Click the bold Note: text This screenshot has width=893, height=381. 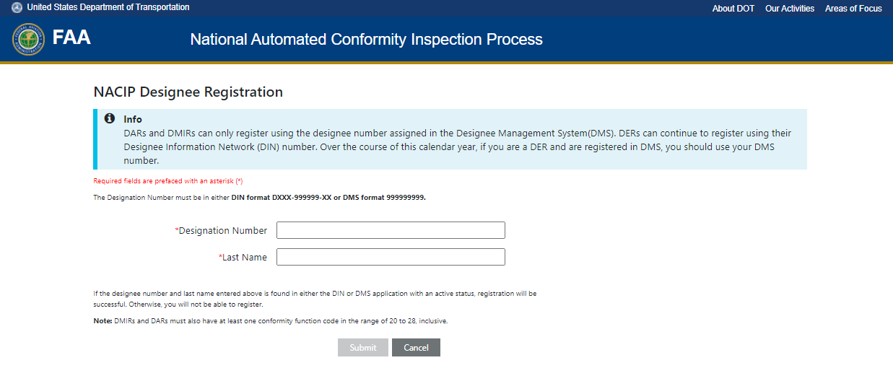tap(103, 321)
